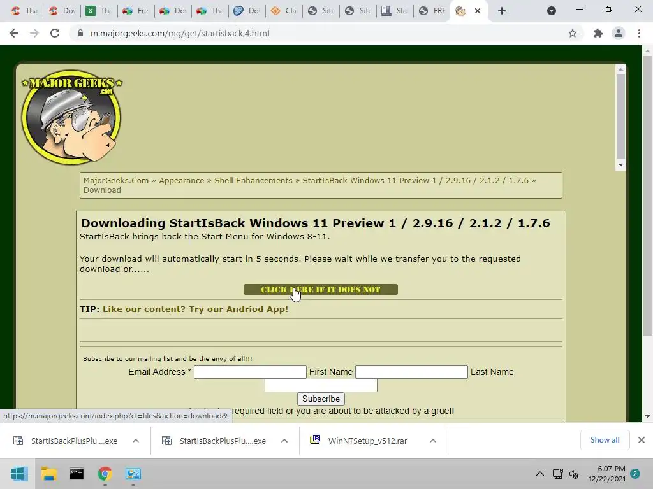Open the taskbar clock and date
Image resolution: width=653 pixels, height=489 pixels.
(x=607, y=474)
